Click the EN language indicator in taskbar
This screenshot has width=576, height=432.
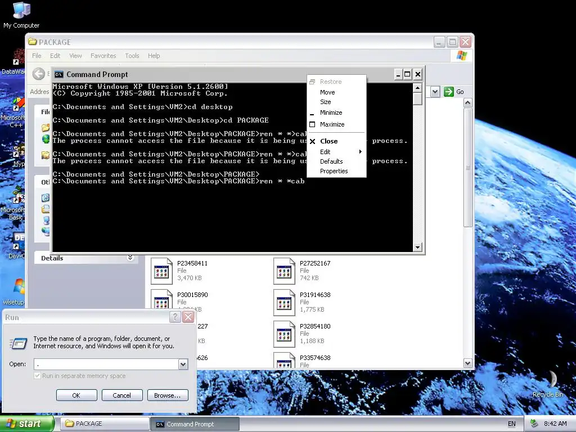click(x=511, y=424)
